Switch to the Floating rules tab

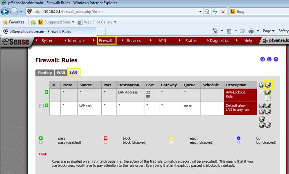pos(45,73)
